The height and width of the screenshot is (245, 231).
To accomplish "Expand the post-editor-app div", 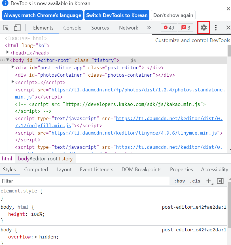I will 13,67.
